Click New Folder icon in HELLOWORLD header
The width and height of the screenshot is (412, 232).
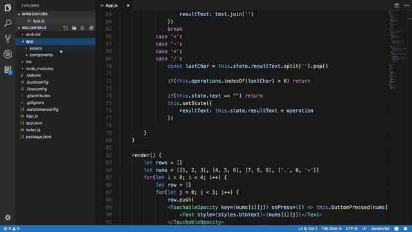point(74,28)
